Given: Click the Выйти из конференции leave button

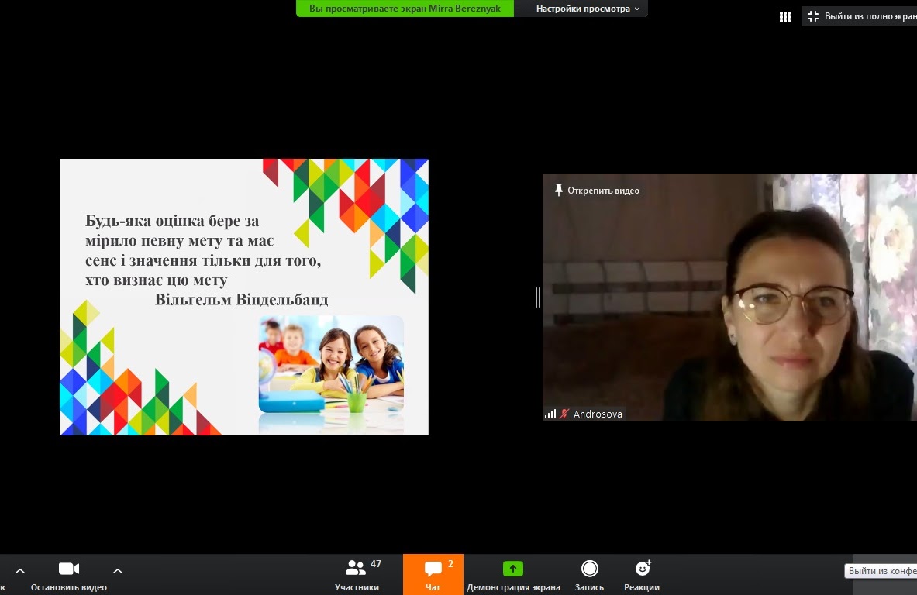Looking at the screenshot, I should click(x=881, y=571).
